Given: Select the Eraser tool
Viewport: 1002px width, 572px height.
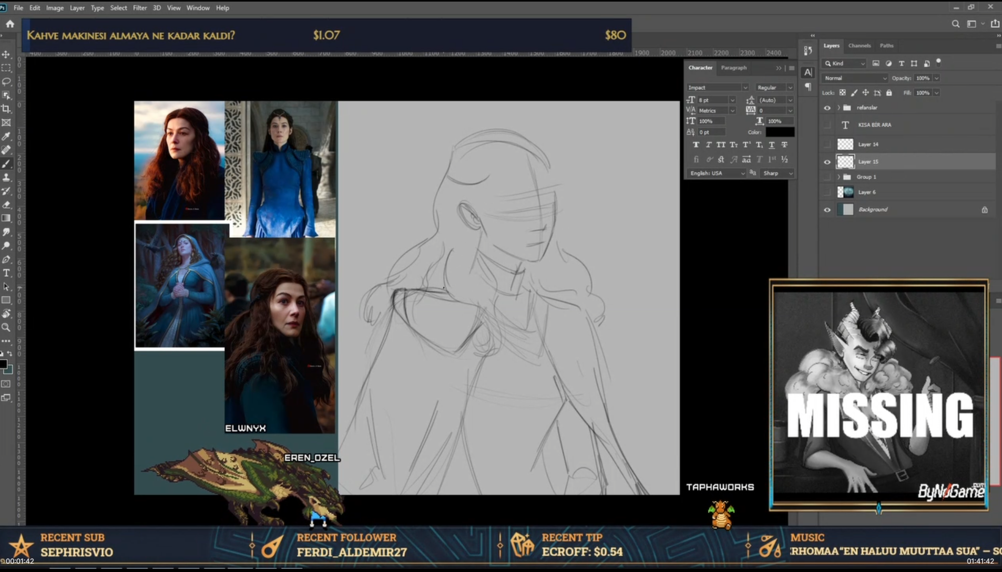Looking at the screenshot, I should (x=6, y=204).
